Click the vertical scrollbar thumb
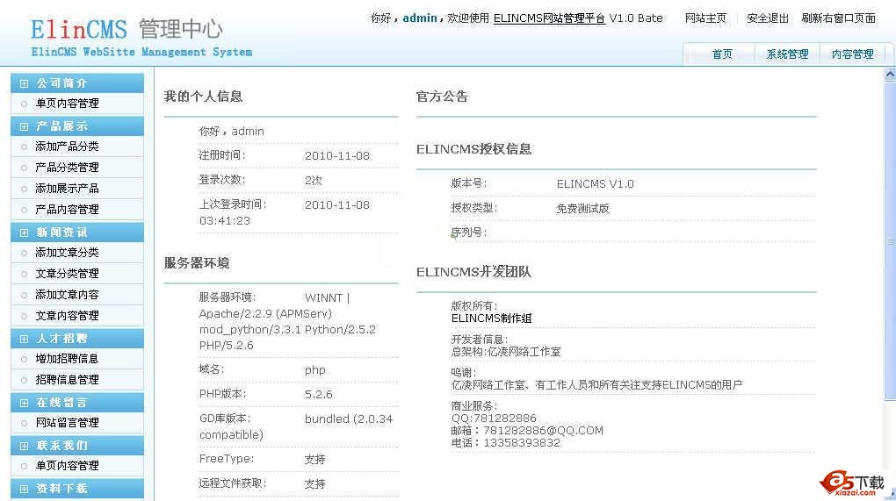Viewport: 896px width, 501px height. pyautogui.click(x=890, y=240)
